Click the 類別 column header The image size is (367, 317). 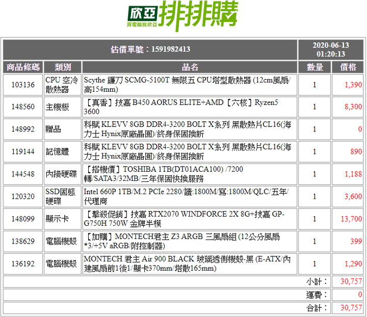[63, 67]
